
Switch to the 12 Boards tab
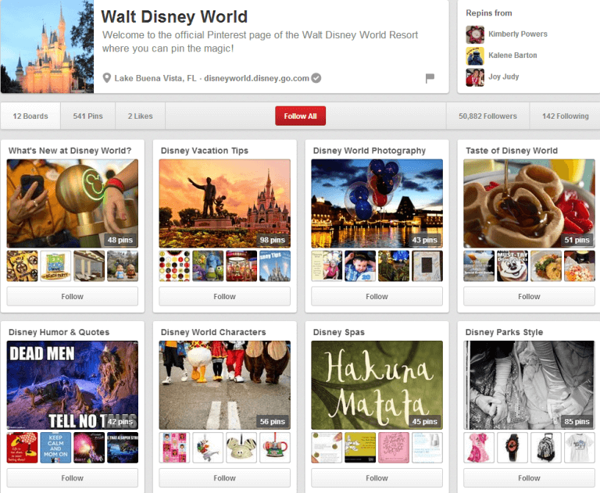point(30,116)
